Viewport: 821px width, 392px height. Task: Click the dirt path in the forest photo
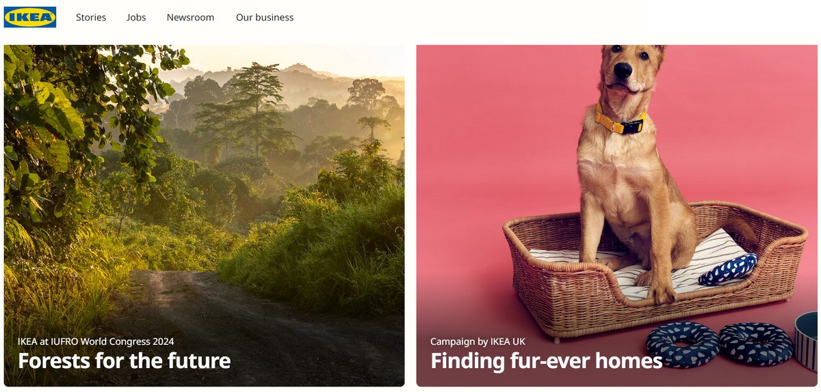pos(226,321)
